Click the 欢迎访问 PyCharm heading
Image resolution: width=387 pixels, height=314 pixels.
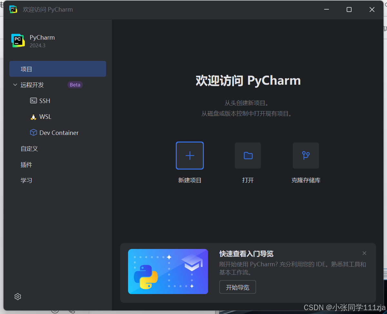(248, 81)
